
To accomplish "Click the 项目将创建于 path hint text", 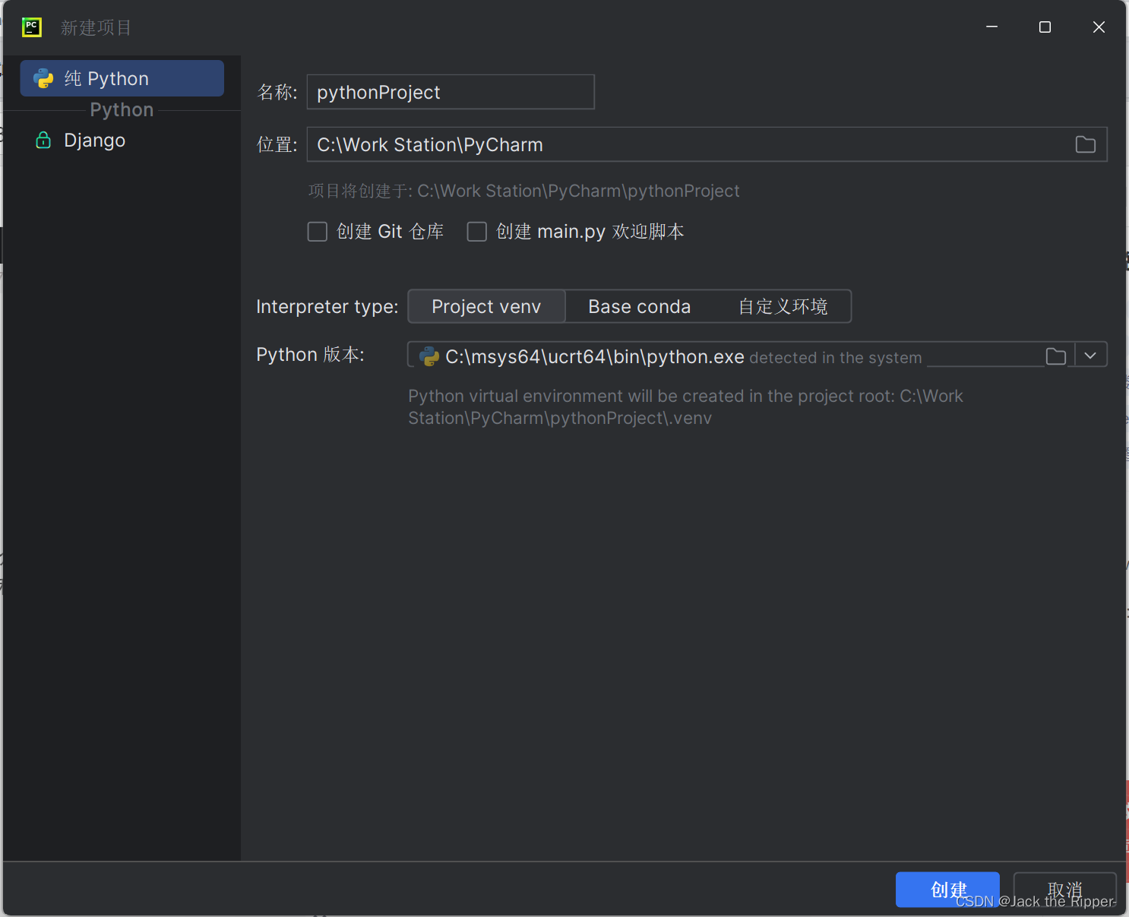I will point(523,191).
